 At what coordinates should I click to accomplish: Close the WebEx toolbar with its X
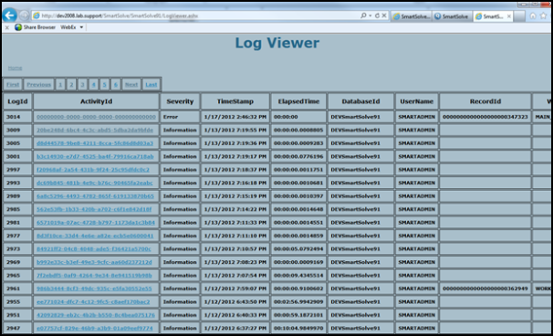point(7,27)
